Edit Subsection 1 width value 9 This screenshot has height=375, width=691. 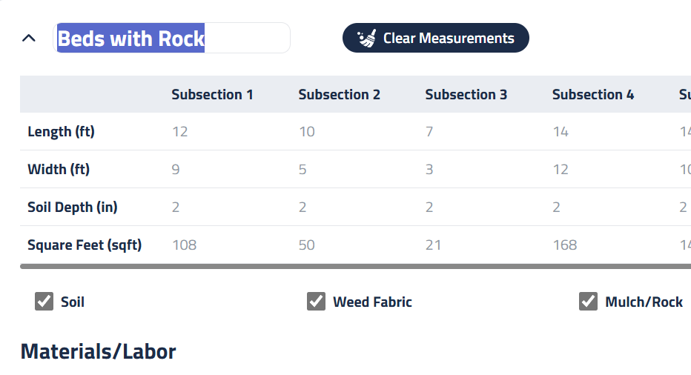(x=176, y=170)
